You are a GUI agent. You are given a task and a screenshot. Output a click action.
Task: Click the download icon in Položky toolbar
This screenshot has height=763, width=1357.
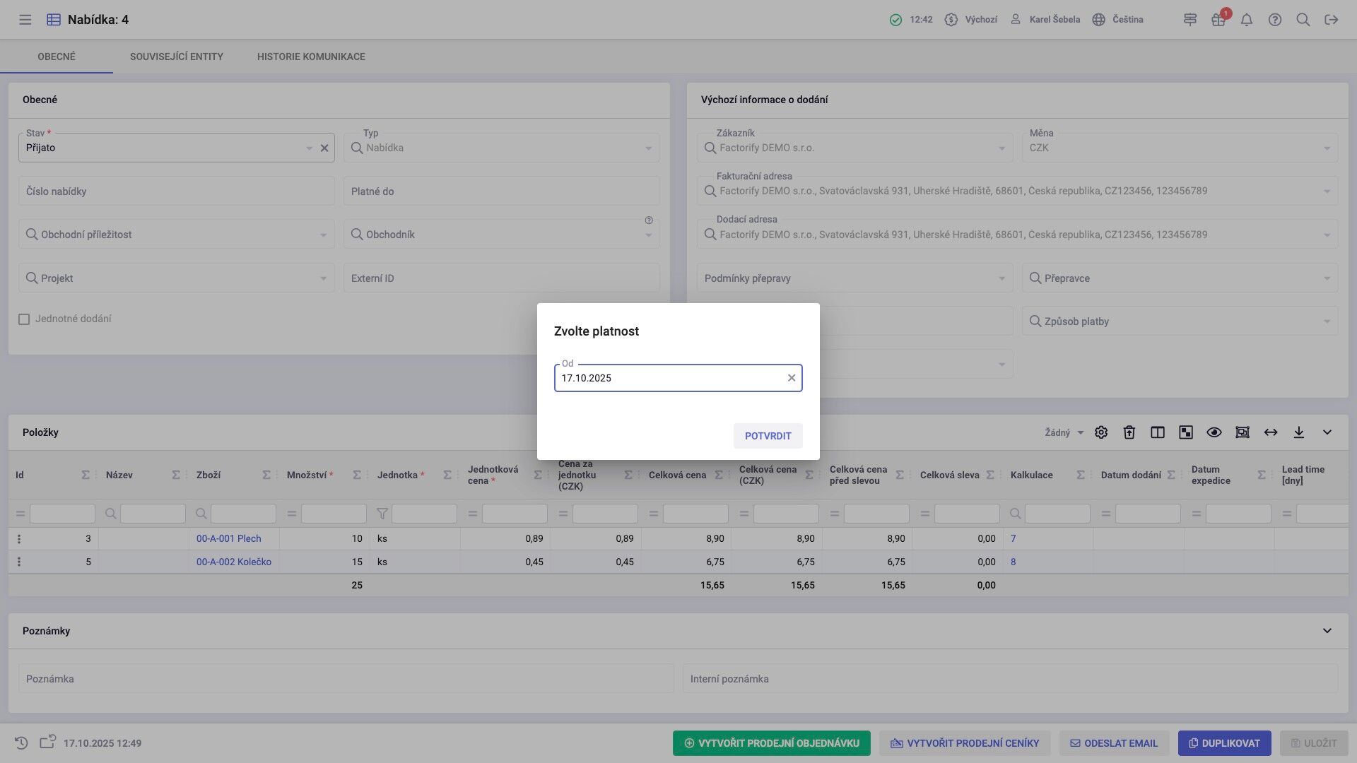1299,432
